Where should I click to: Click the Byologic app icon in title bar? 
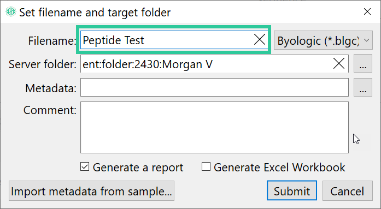pyautogui.click(x=11, y=11)
